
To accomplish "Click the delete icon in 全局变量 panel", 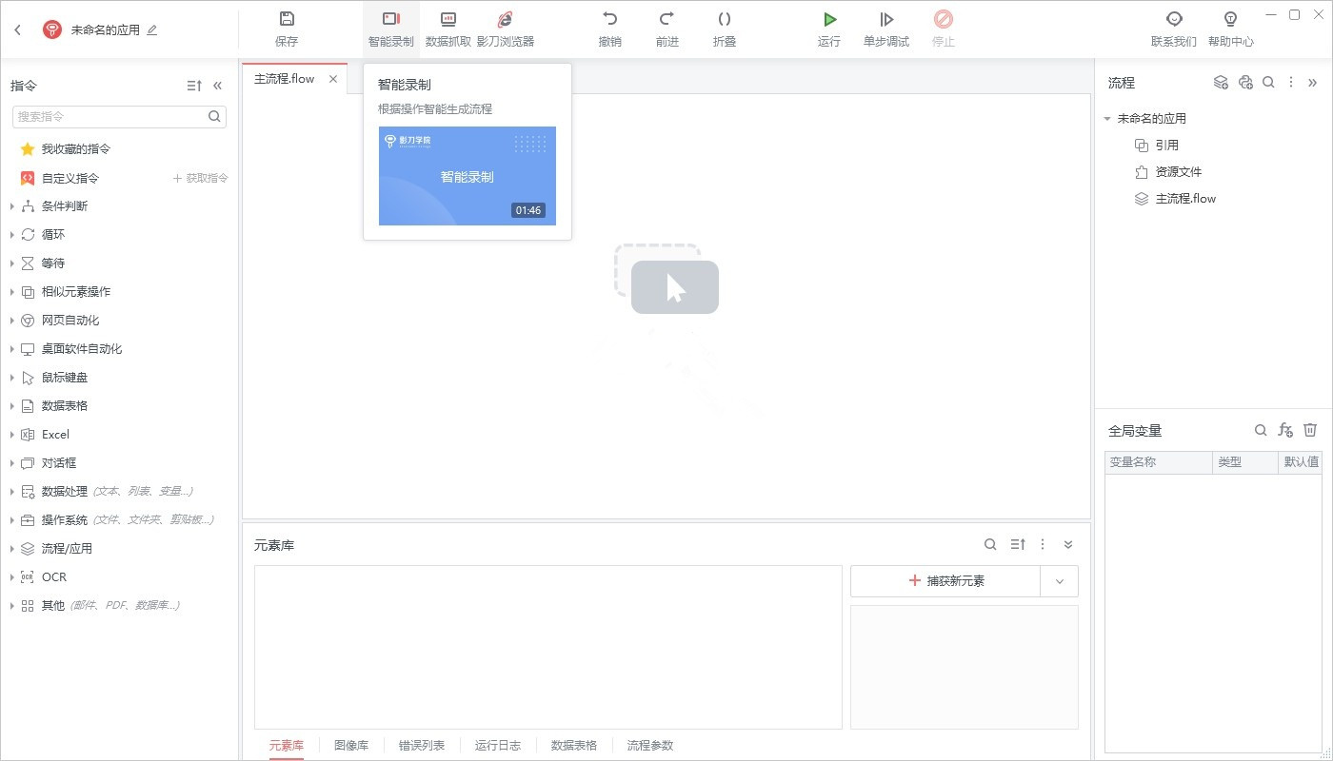I will coord(1310,431).
